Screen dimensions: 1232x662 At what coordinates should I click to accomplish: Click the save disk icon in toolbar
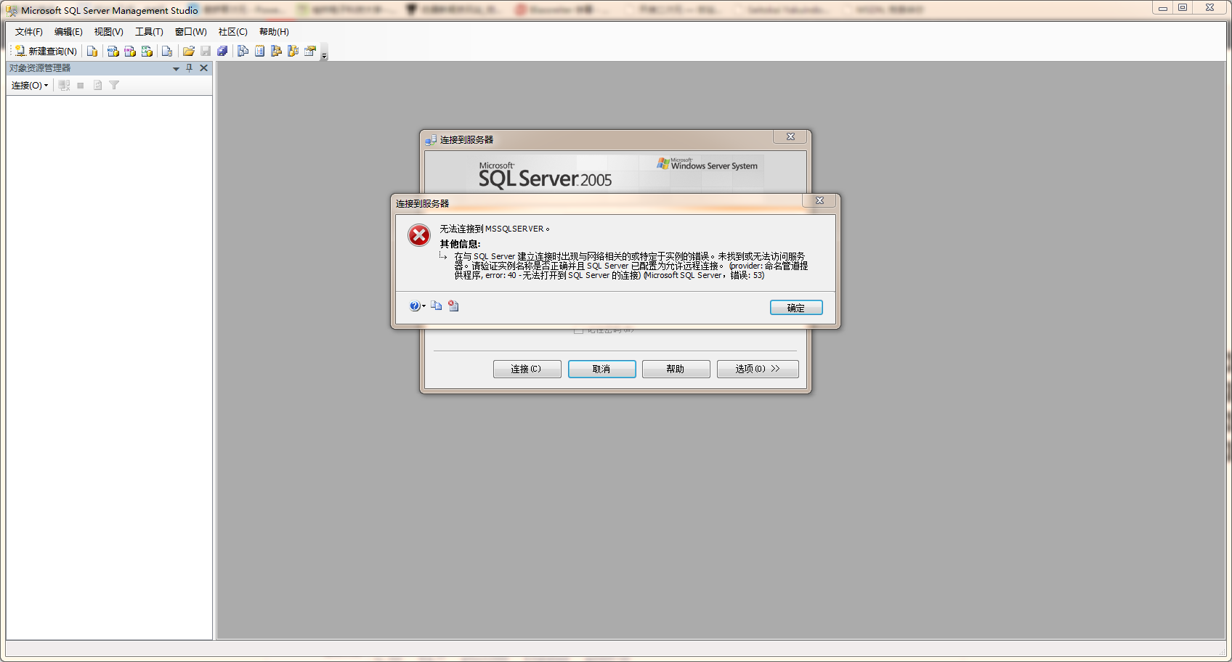coord(206,51)
